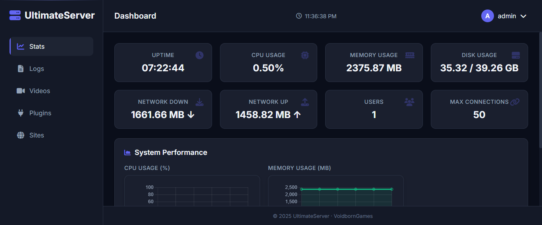The image size is (542, 225).
Task: Click the Videos camera icon
Action: pyautogui.click(x=21, y=91)
